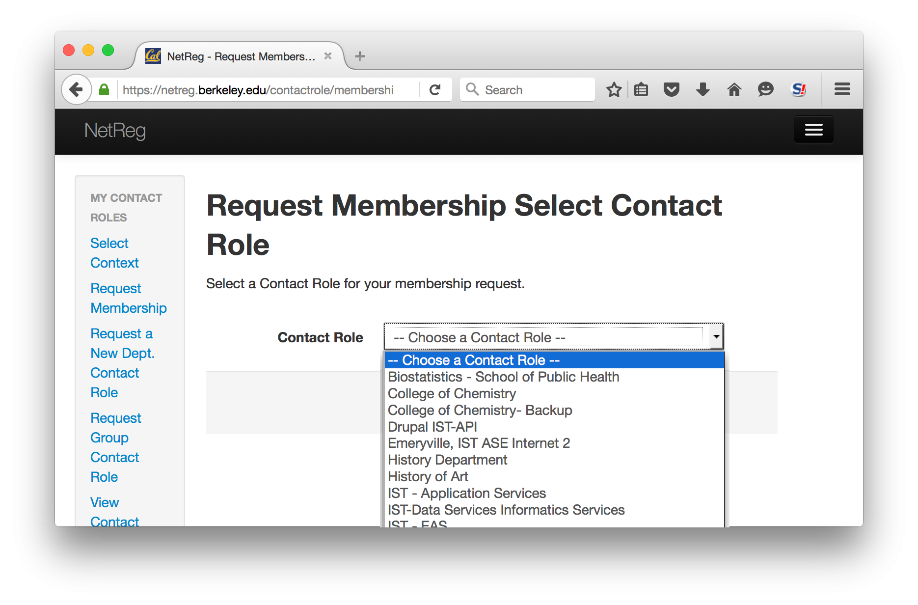Click the smiley chat icon in toolbar

coord(766,89)
